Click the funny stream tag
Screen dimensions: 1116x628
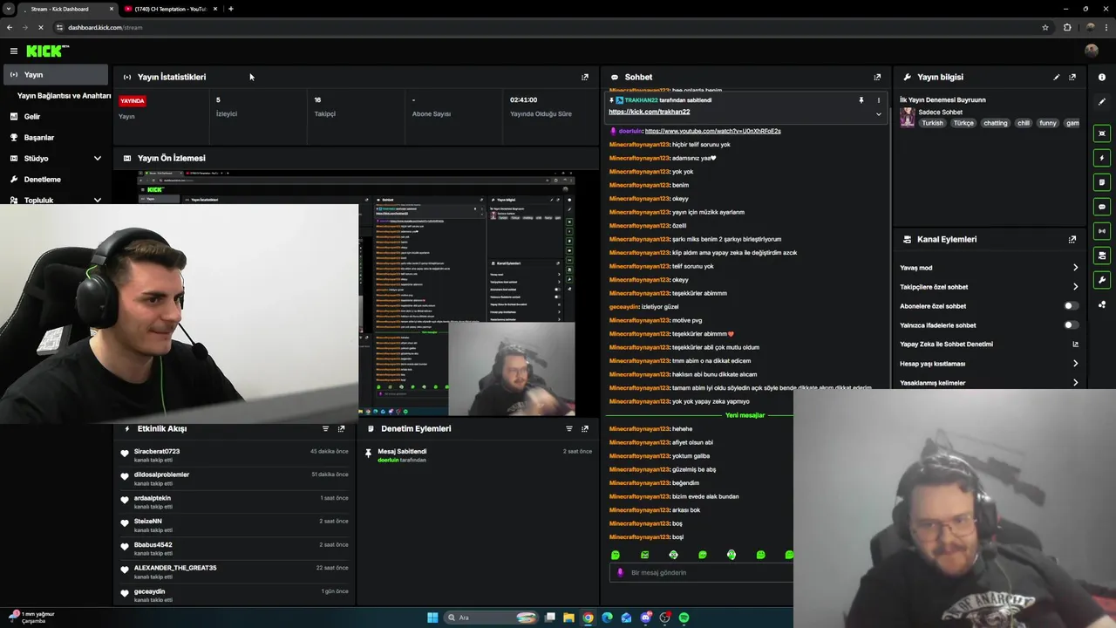coord(1048,123)
